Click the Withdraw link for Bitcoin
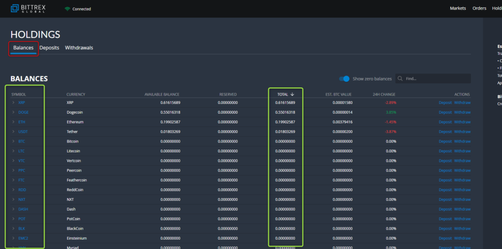The height and width of the screenshot is (249, 502). point(462,141)
